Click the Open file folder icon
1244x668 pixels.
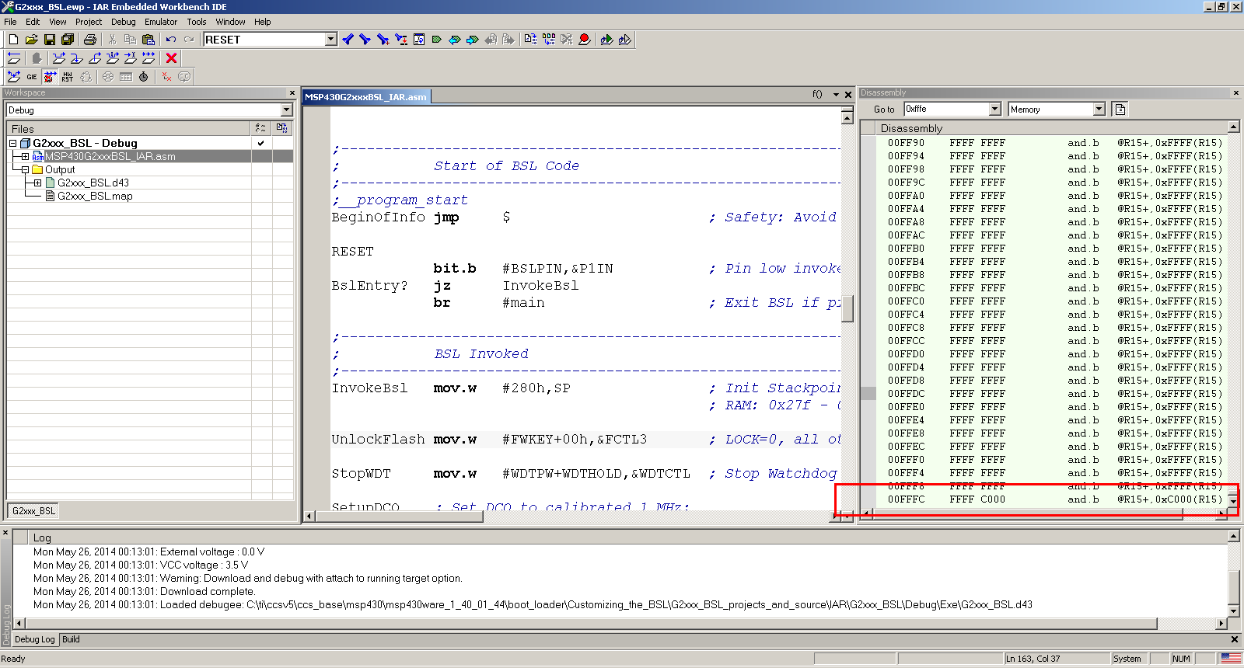click(31, 40)
